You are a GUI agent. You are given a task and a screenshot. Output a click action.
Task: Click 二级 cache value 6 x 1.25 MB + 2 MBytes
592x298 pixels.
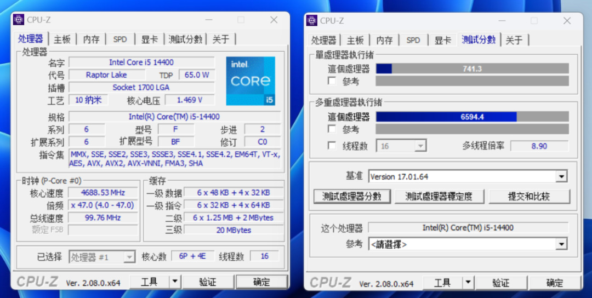point(234,217)
